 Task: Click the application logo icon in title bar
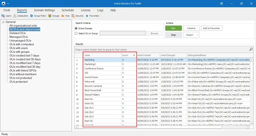[x=3, y=4]
